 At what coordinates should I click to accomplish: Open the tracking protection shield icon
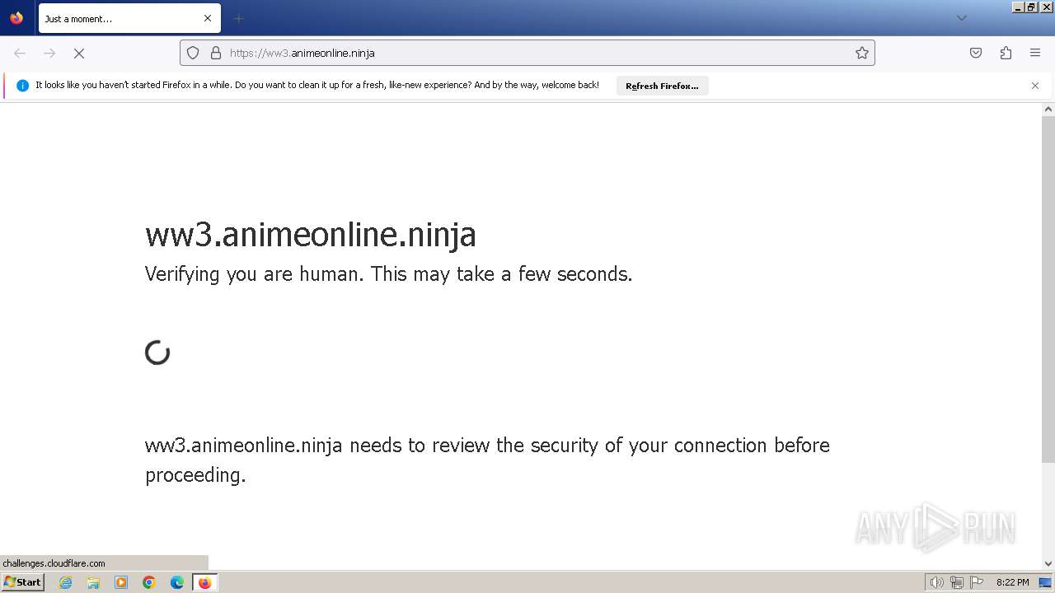(x=193, y=53)
